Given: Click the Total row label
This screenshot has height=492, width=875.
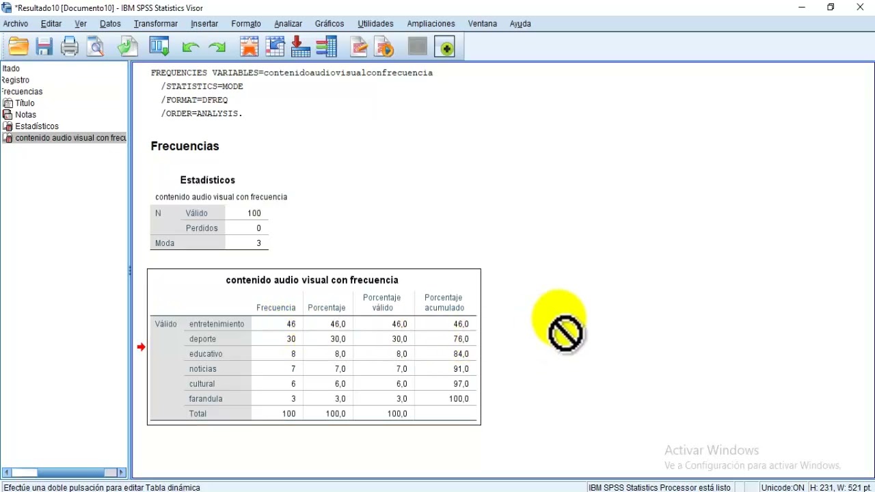Looking at the screenshot, I should coord(198,414).
